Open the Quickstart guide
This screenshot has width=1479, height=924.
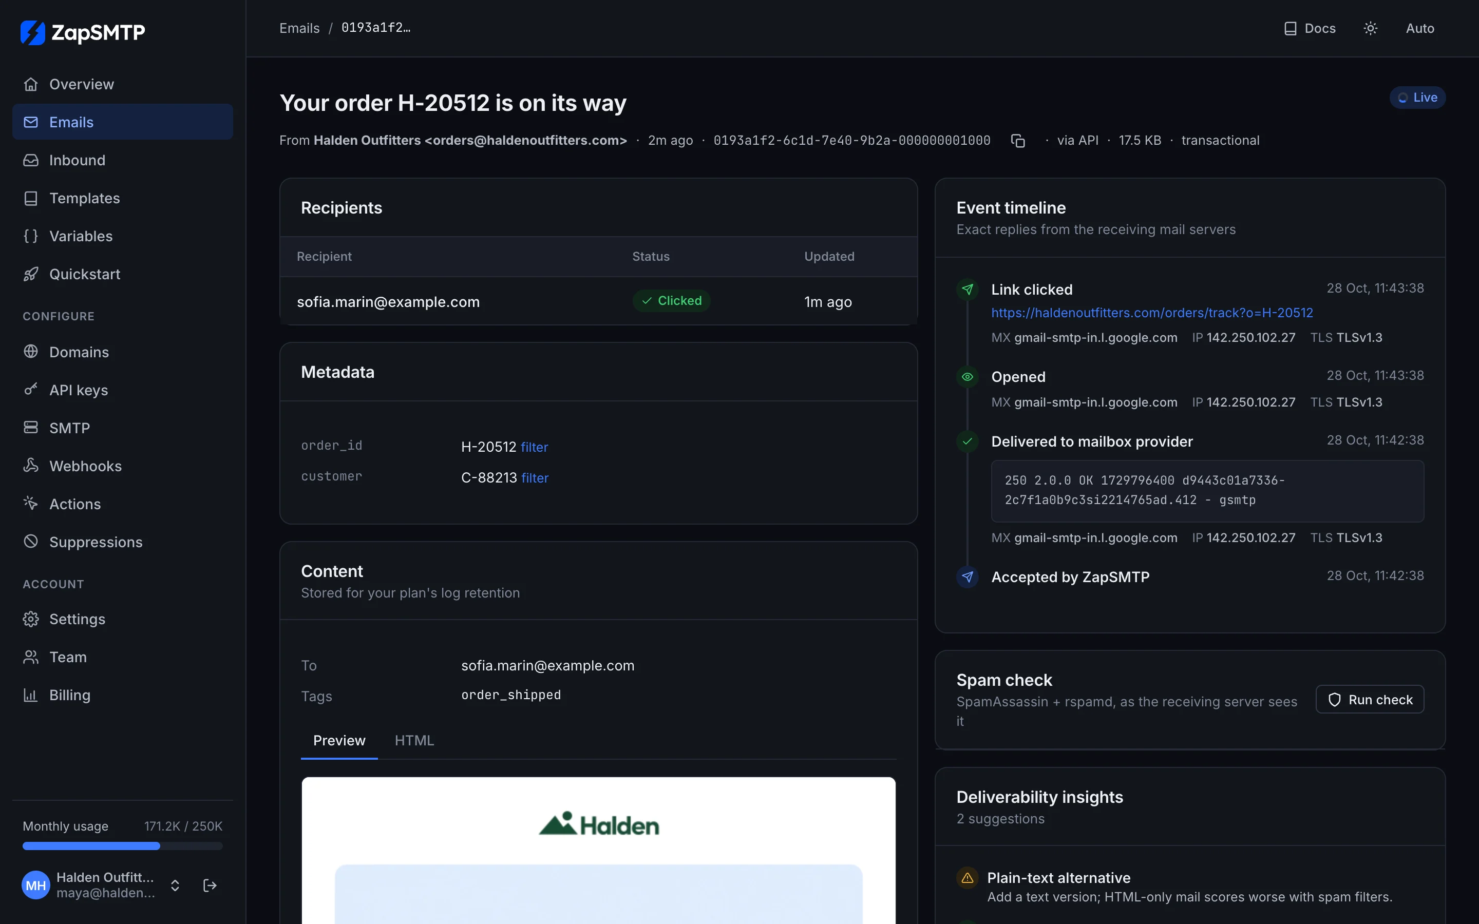pyautogui.click(x=122, y=274)
